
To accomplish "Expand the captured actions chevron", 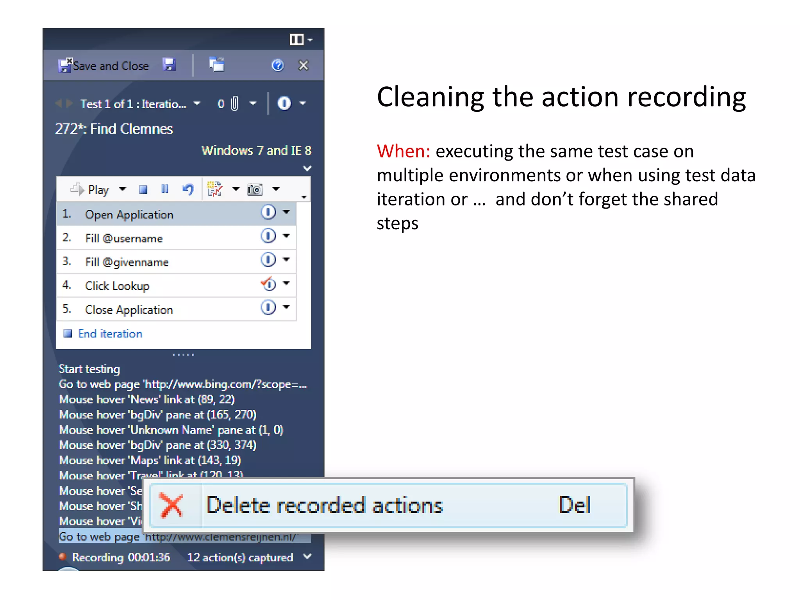I will [307, 556].
